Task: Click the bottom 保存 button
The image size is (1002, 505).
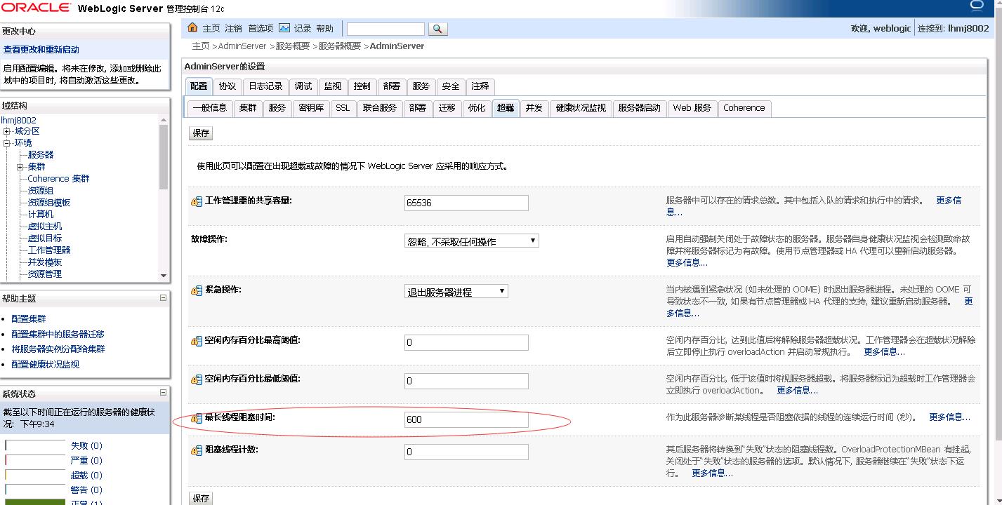Action: coord(201,498)
